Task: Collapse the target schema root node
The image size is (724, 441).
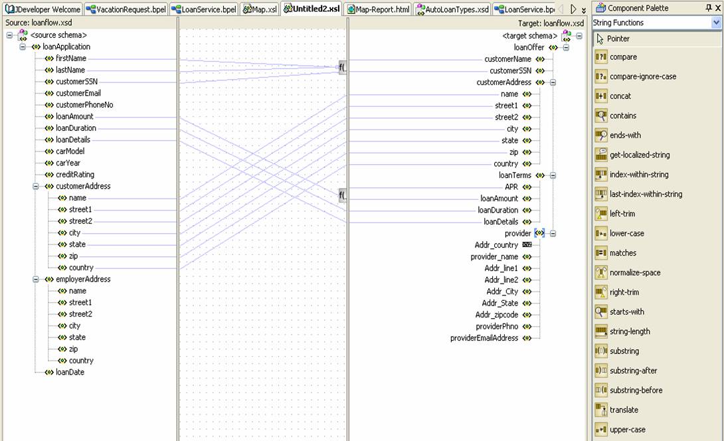Action: 579,36
